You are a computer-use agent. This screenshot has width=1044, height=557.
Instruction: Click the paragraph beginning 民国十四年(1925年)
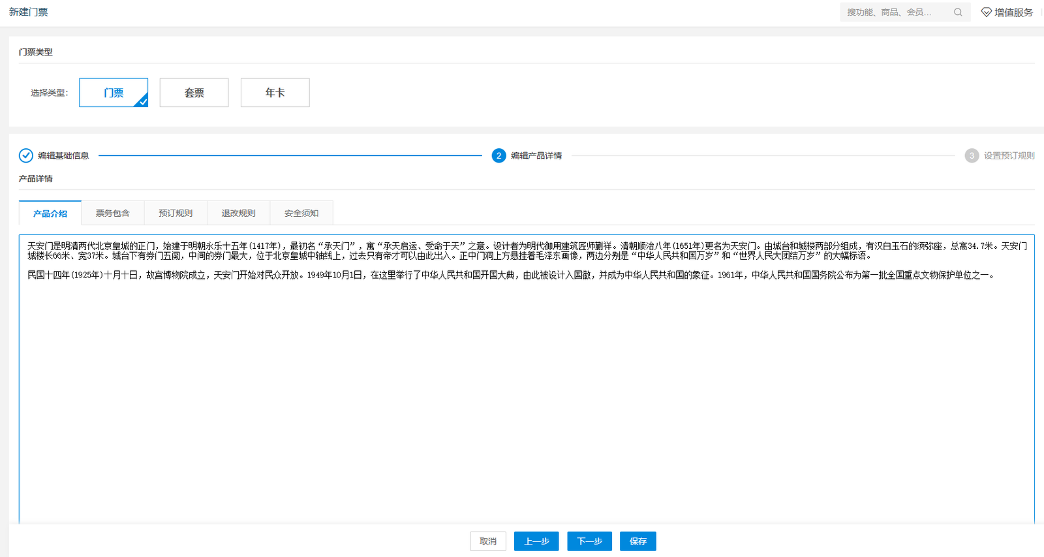(512, 276)
